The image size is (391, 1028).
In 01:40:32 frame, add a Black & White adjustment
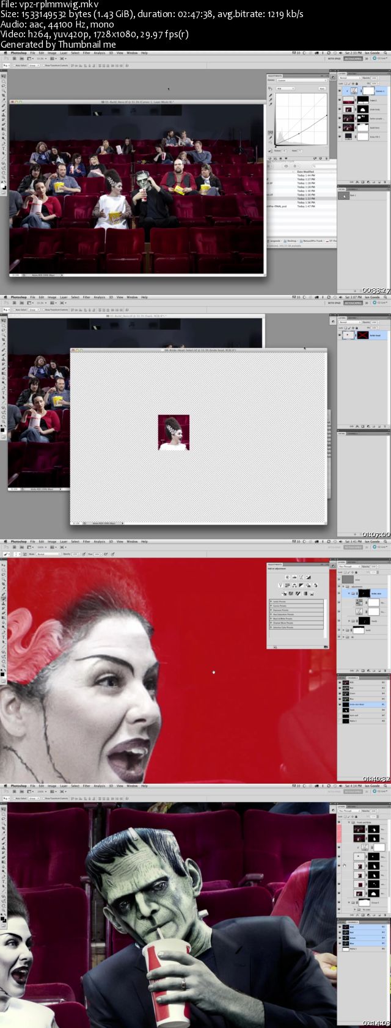click(x=301, y=585)
